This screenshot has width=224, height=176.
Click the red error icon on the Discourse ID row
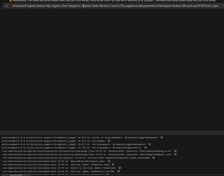click(x=11, y=6)
